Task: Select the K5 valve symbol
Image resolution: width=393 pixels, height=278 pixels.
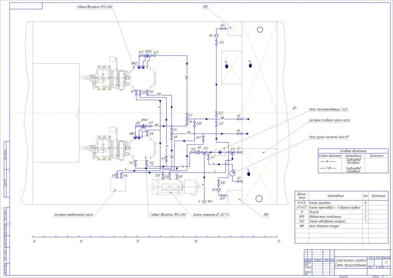Action: tap(239, 119)
